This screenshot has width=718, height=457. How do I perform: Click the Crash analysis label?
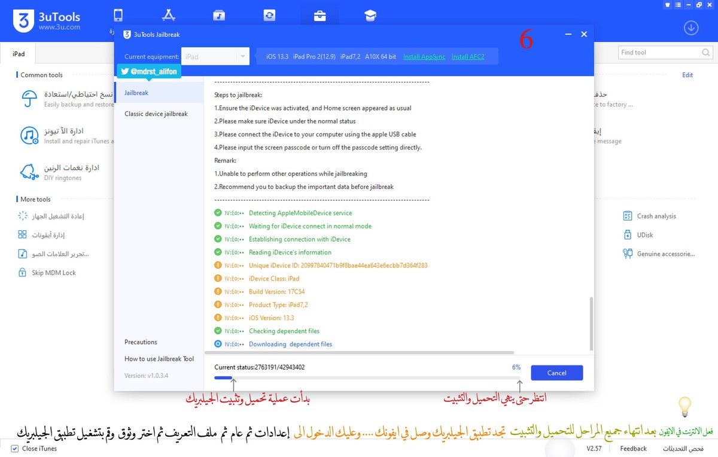click(656, 216)
